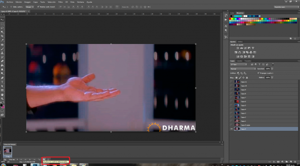Screen dimensions: 300x166
Task: Click the Opacidad value field
Action: click(x=268, y=69)
